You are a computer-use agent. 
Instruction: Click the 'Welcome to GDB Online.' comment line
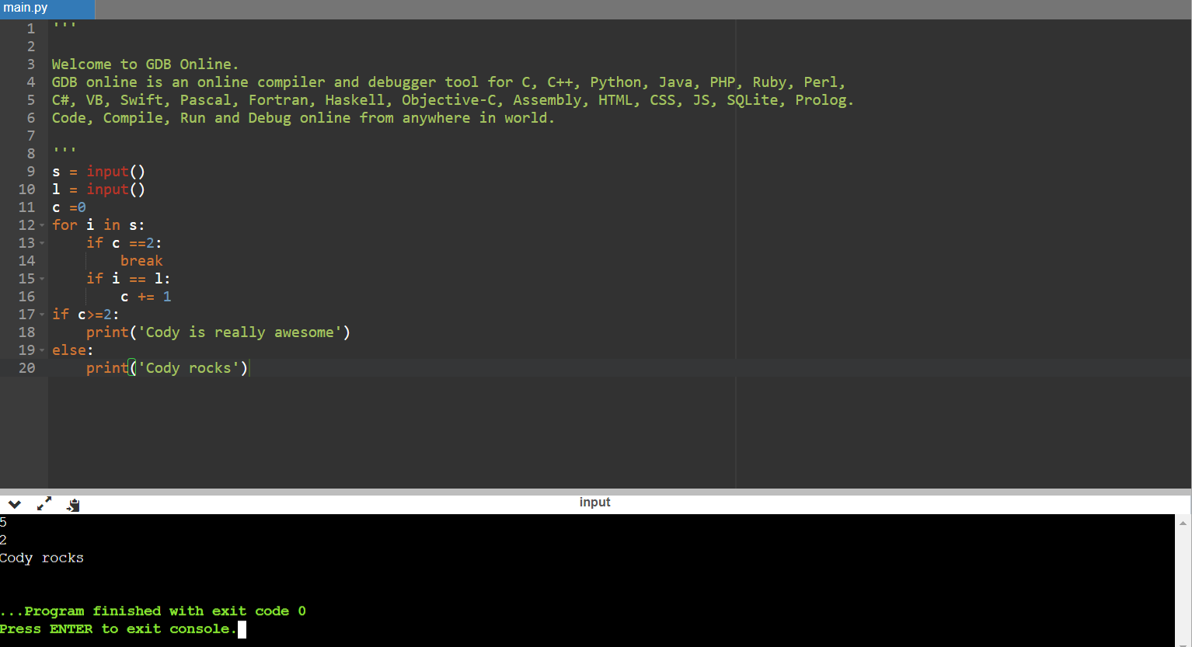tap(145, 64)
